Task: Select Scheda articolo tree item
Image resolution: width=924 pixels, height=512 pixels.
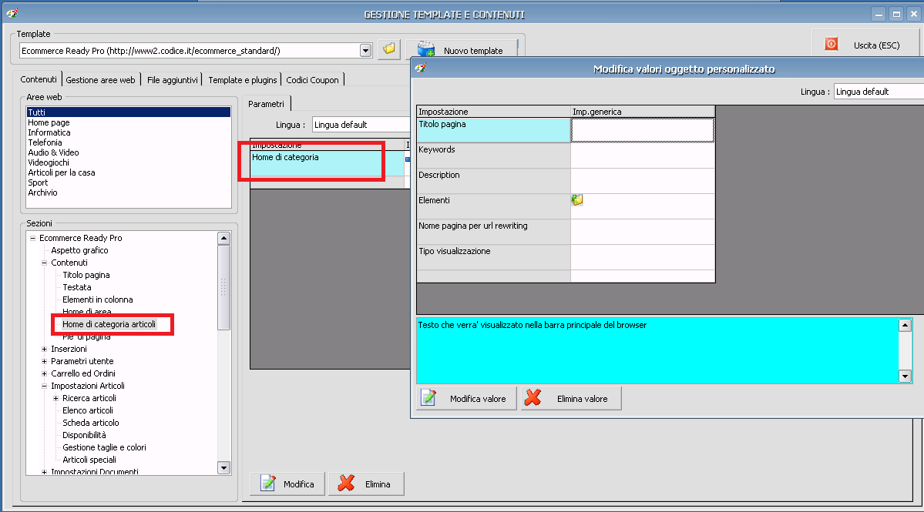Action: pyautogui.click(x=91, y=423)
